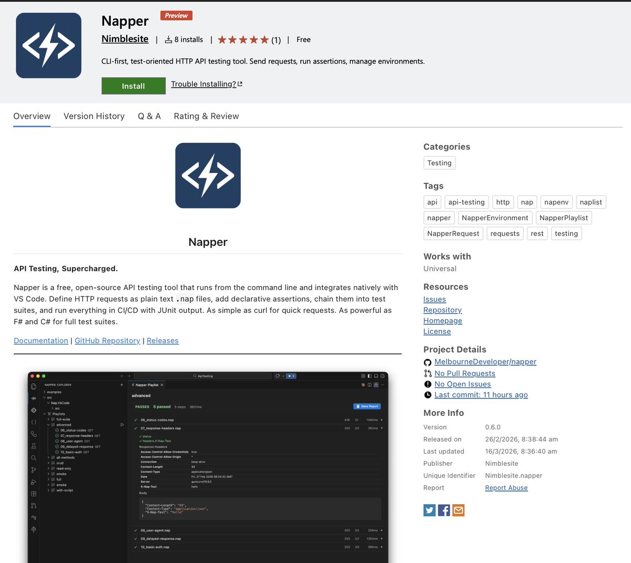
Task: Close the Napper Playlist tab in embedded screenshot
Action: 162,385
